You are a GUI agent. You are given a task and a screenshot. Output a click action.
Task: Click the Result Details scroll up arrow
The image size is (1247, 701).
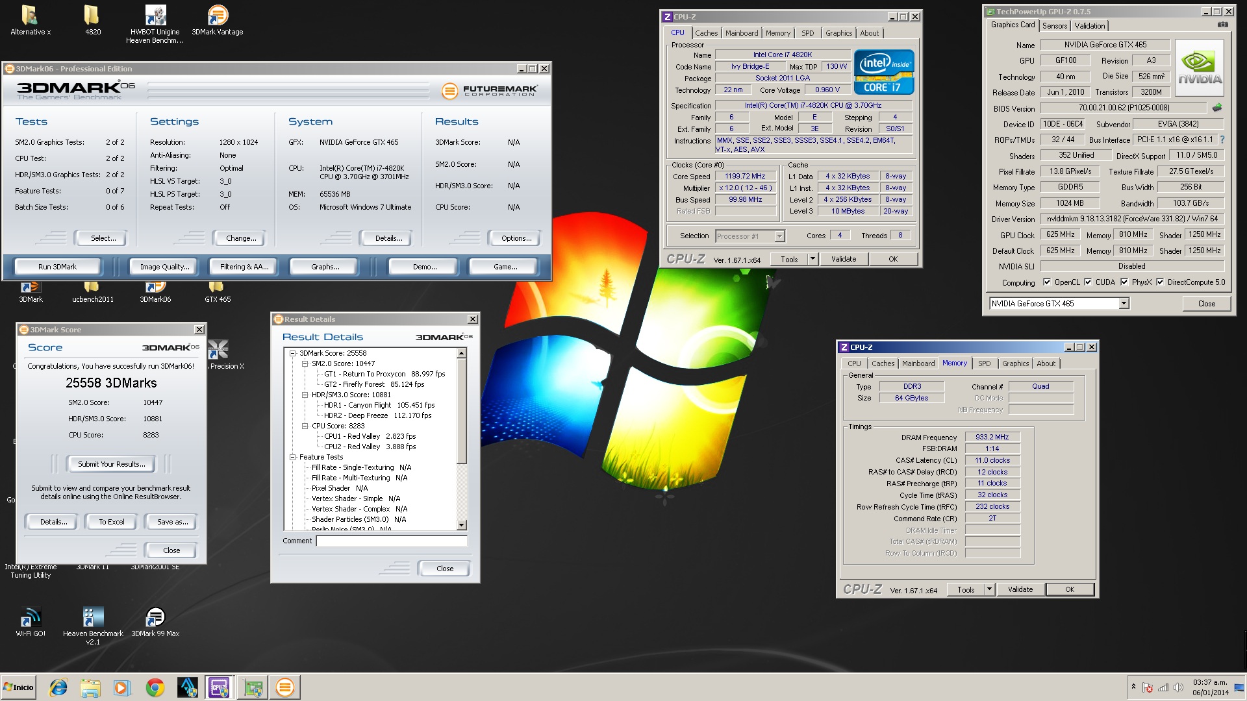tap(462, 354)
